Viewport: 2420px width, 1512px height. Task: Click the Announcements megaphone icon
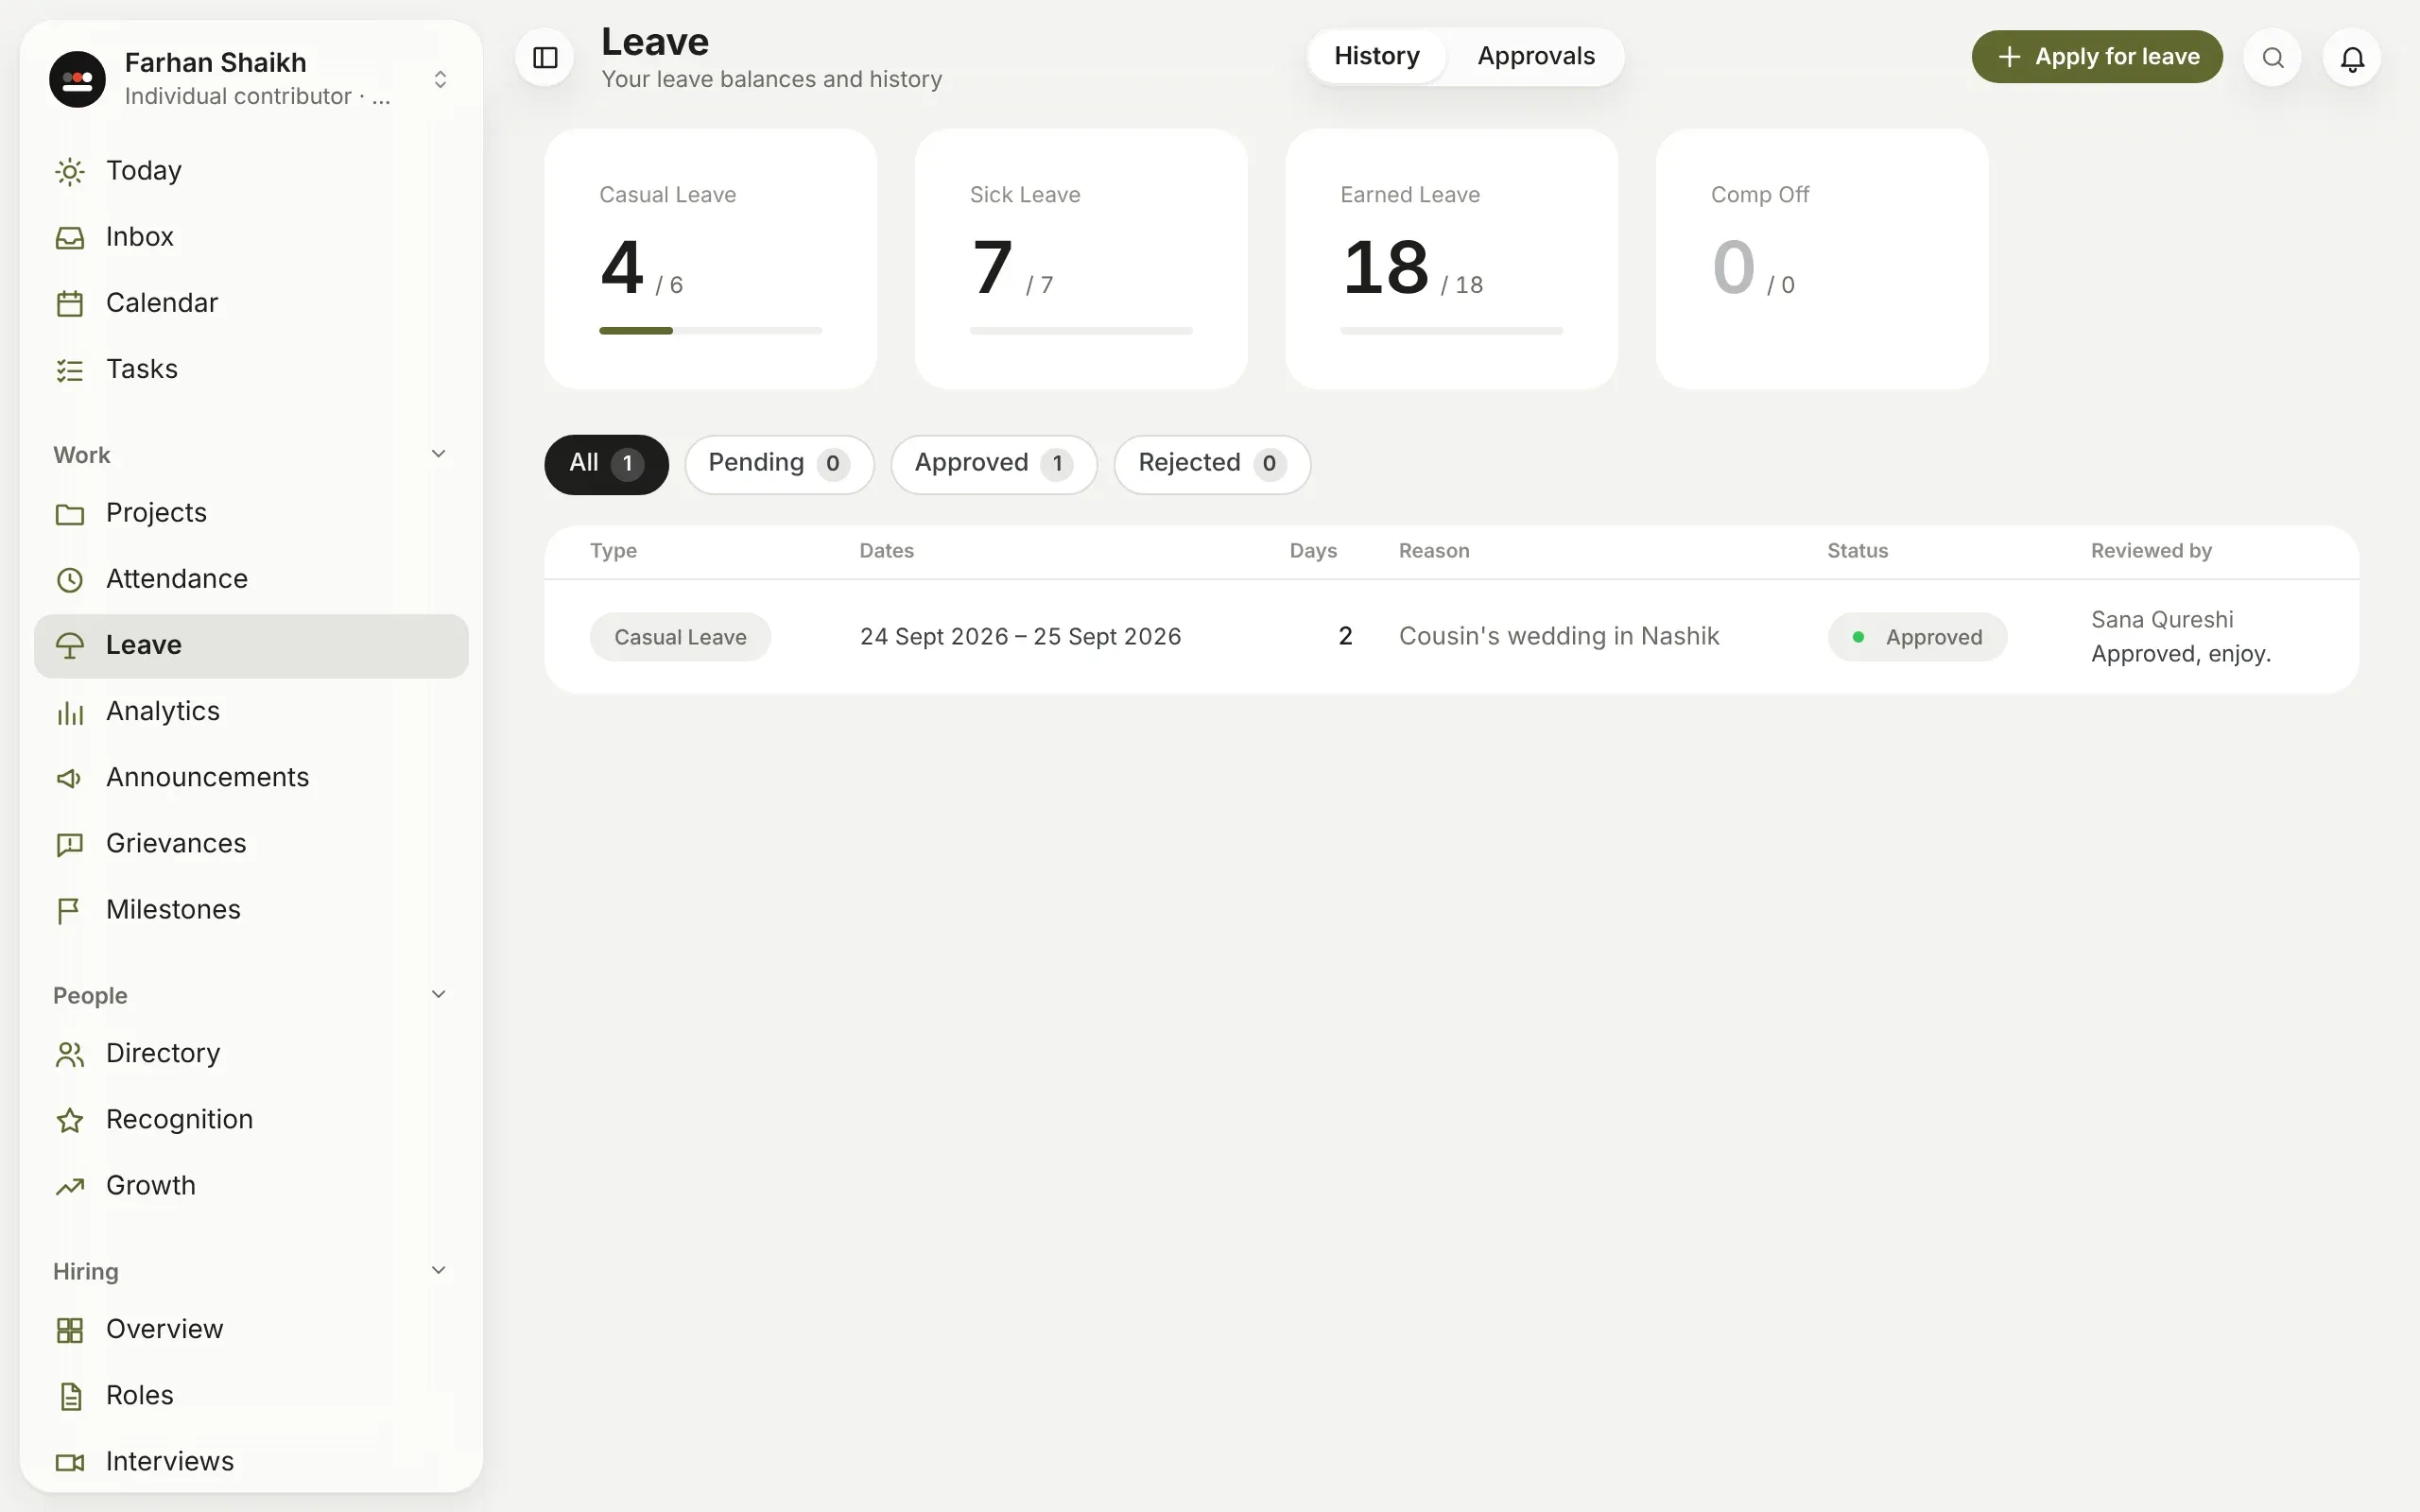pyautogui.click(x=70, y=778)
